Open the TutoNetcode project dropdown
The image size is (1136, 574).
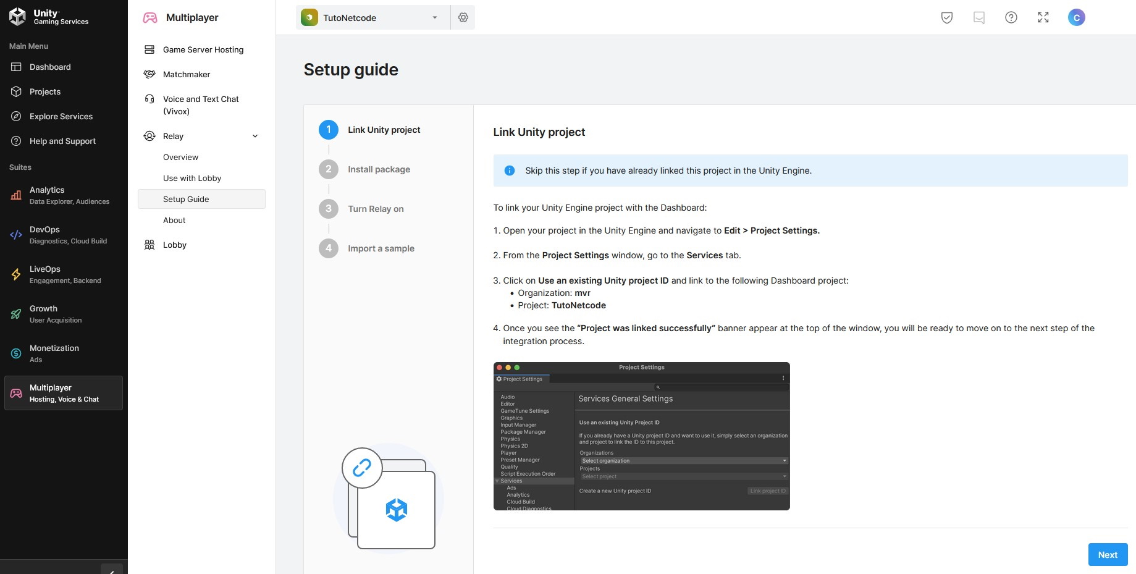pyautogui.click(x=373, y=17)
